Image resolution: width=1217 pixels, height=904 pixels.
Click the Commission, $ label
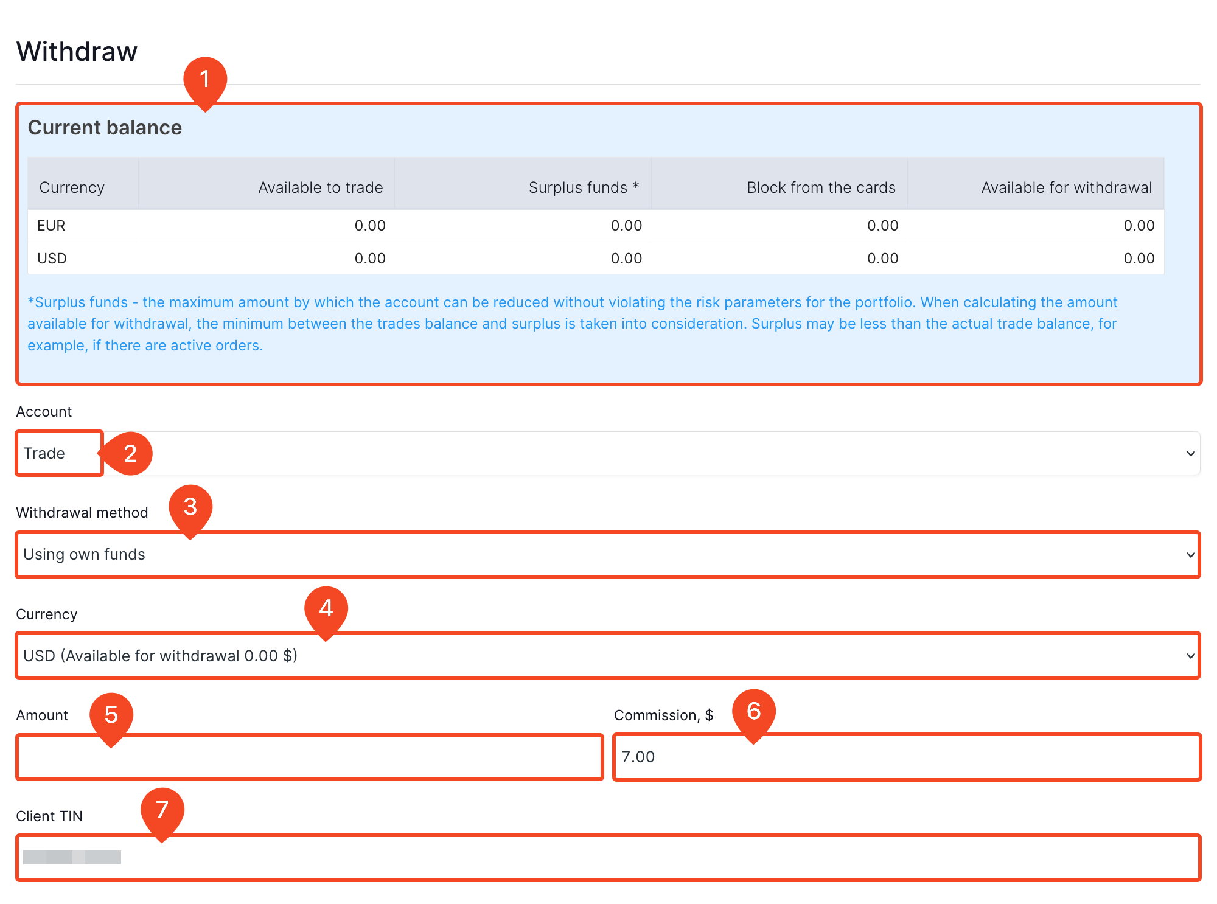(x=664, y=715)
